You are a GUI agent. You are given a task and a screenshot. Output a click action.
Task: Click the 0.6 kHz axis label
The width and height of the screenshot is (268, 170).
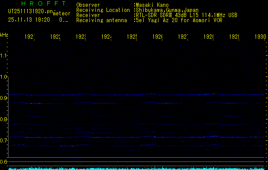click(x=4, y=162)
